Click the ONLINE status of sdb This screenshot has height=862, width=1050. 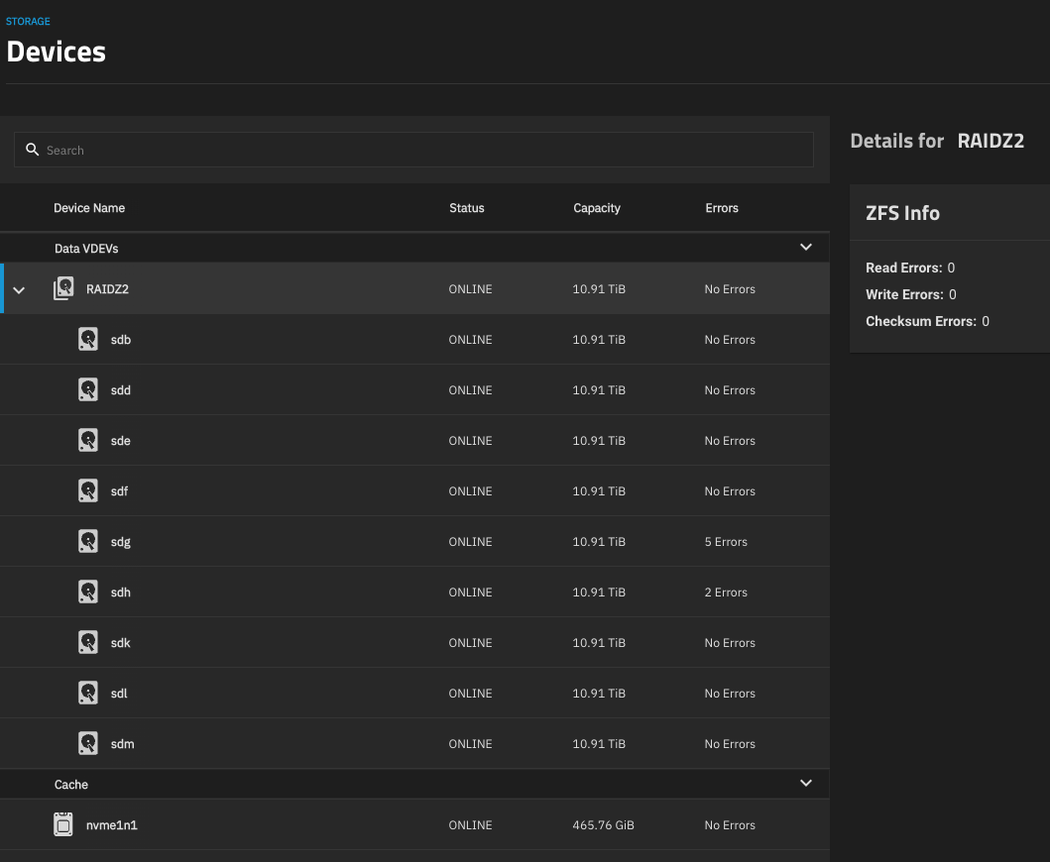click(470, 339)
